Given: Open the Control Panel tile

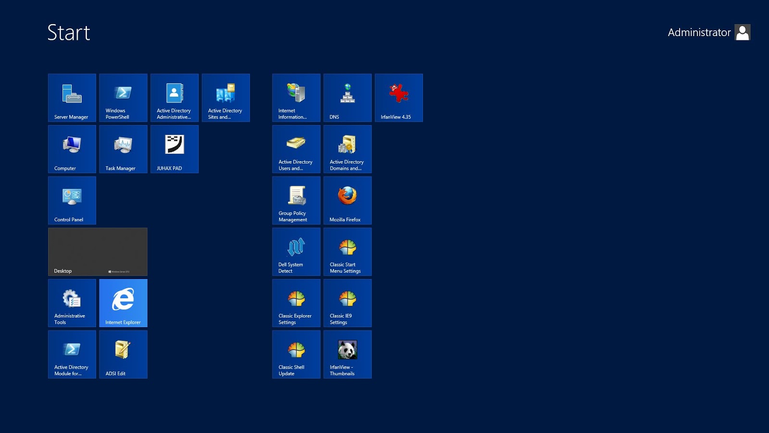Looking at the screenshot, I should (x=72, y=201).
